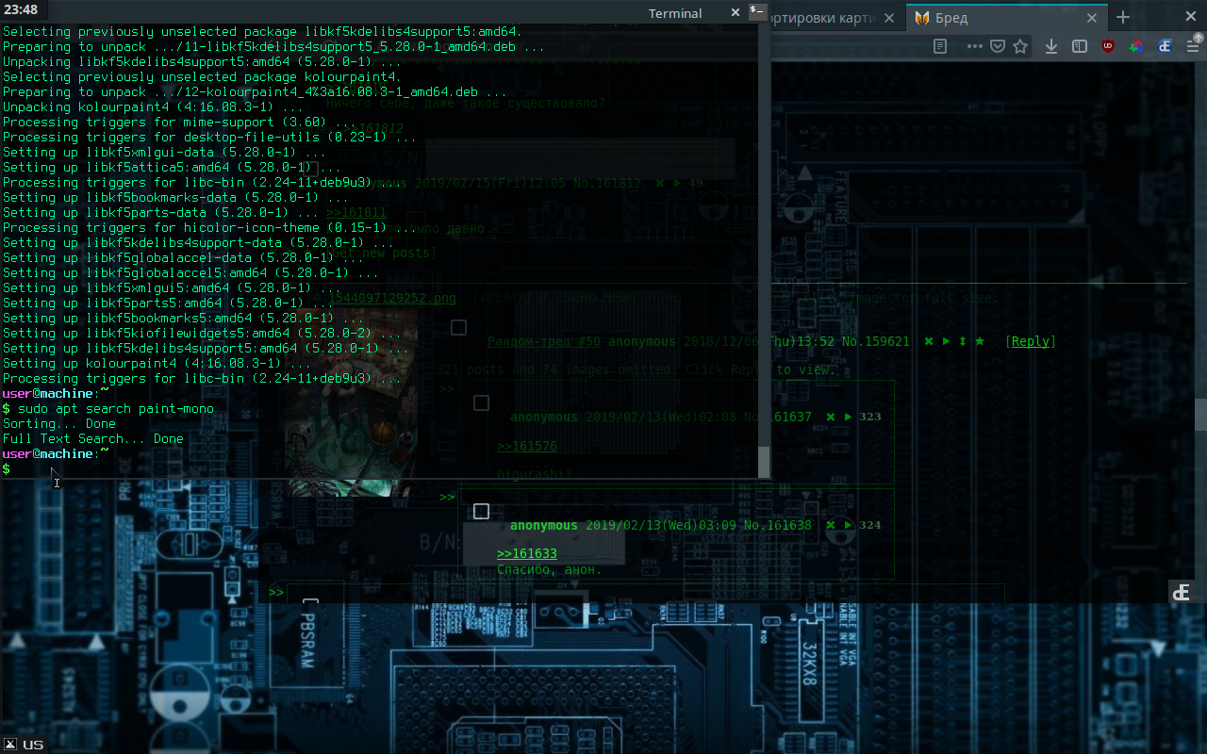Open uBlock Origin extension popup
Screen dimensions: 1207x754
coord(1108,46)
